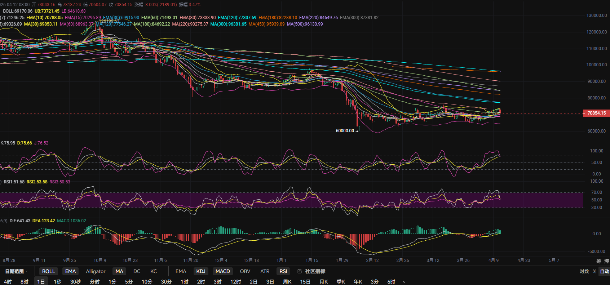Click the 筹 chip distribution icon

[x=599, y=261]
